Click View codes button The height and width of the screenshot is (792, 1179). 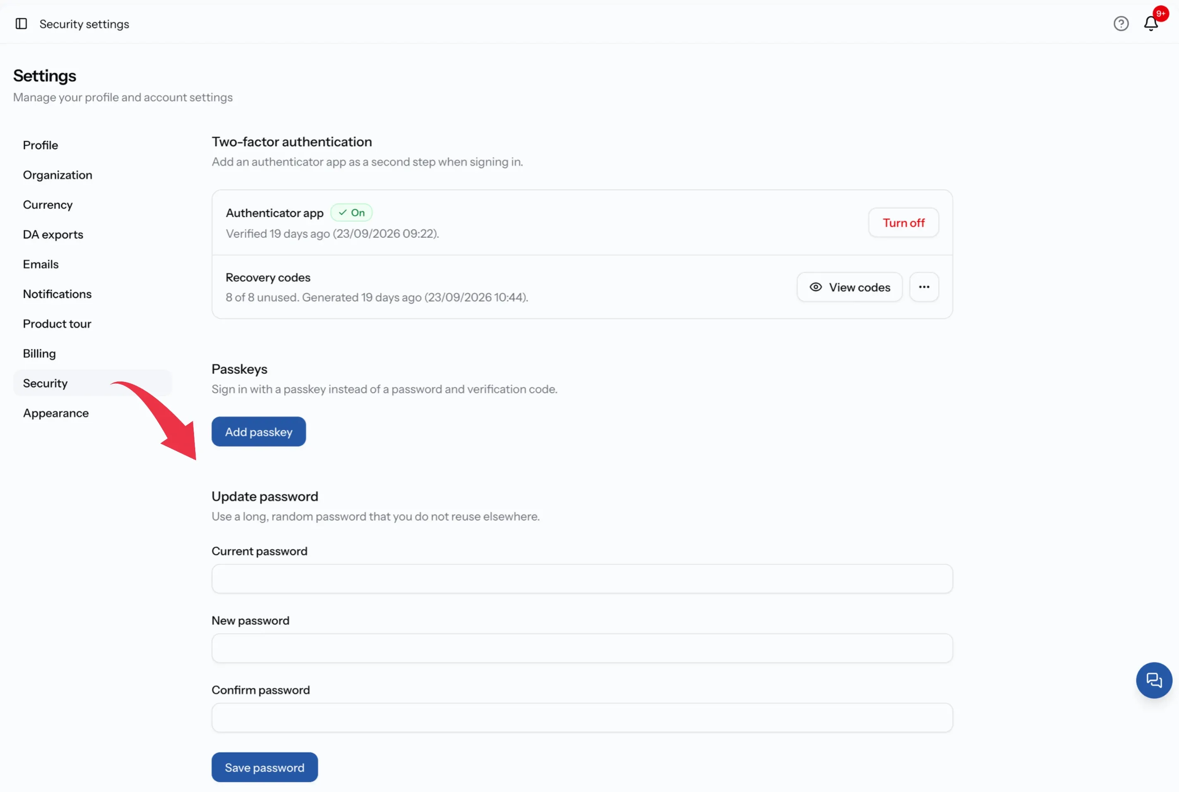[850, 287]
